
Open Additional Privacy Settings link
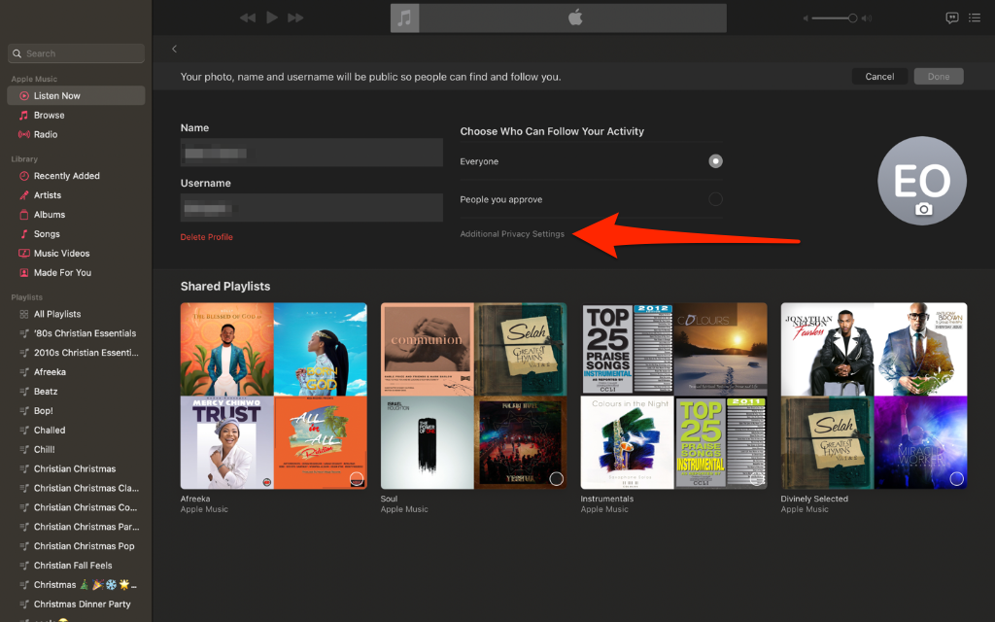[512, 234]
